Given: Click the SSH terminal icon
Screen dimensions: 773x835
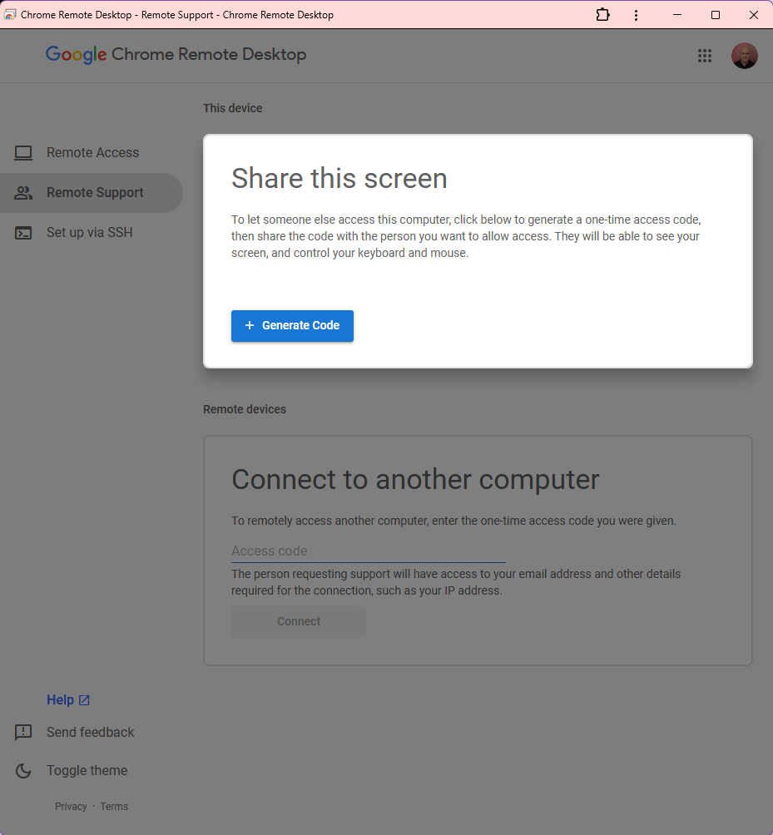Looking at the screenshot, I should click(23, 233).
